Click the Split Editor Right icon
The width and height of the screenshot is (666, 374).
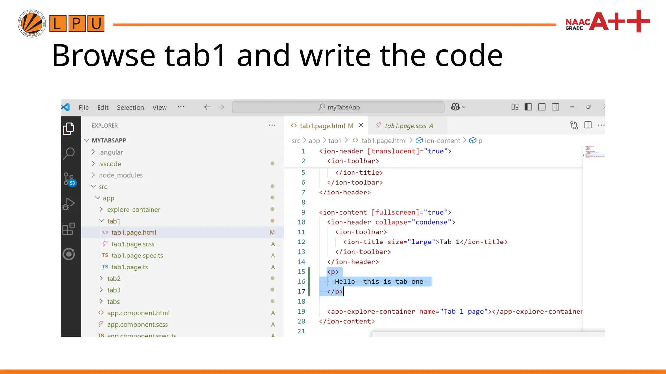coord(588,125)
